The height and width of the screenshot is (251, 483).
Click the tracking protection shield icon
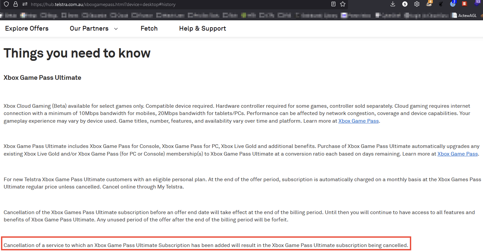point(6,4)
